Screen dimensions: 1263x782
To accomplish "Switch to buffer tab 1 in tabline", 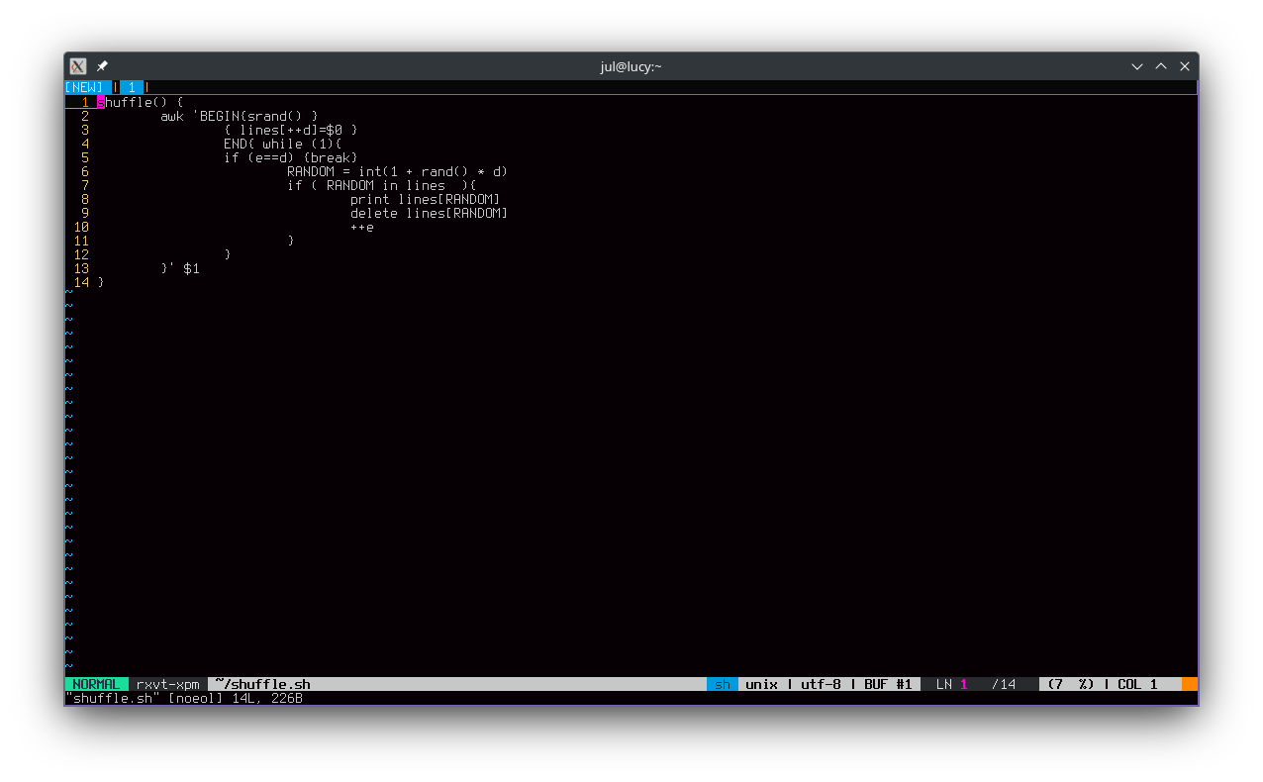I will coord(132,87).
